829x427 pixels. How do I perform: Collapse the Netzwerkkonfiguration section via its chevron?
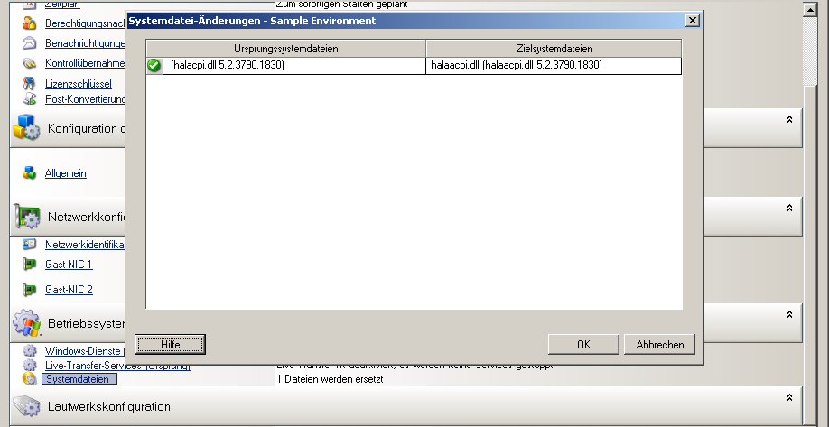(789, 207)
